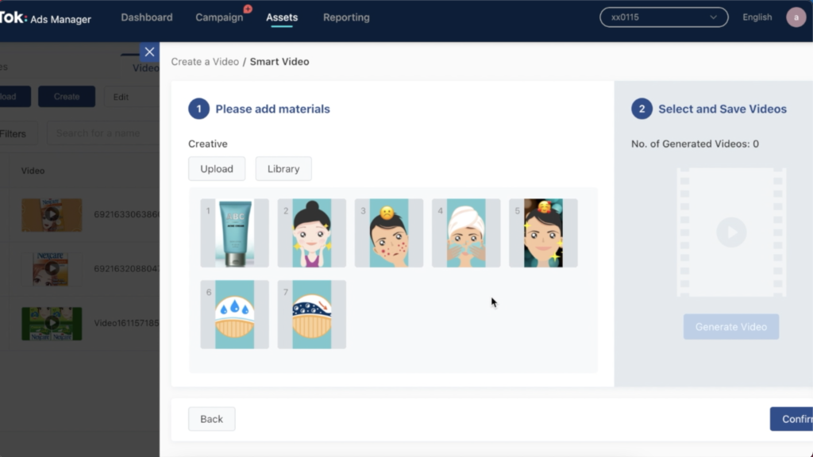Select image 2 of girl with hair bun
Screen dimensions: 813x457
pos(312,232)
